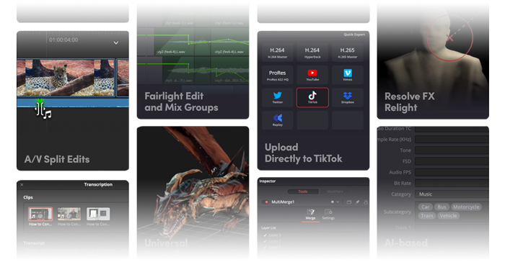Close the Transcription panel with X

(x=22, y=184)
